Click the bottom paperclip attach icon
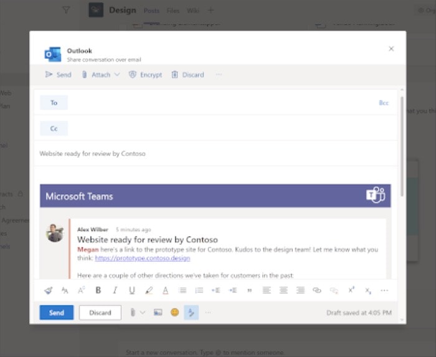The image size is (436, 357). click(x=133, y=313)
